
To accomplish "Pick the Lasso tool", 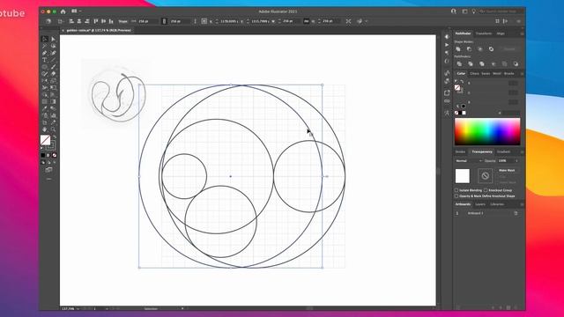I will point(53,46).
